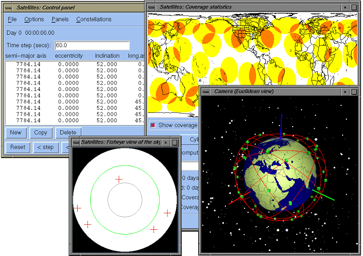The height and width of the screenshot is (256, 363).
Task: Minimize the Coverage statistics window
Action: pos(345,7)
